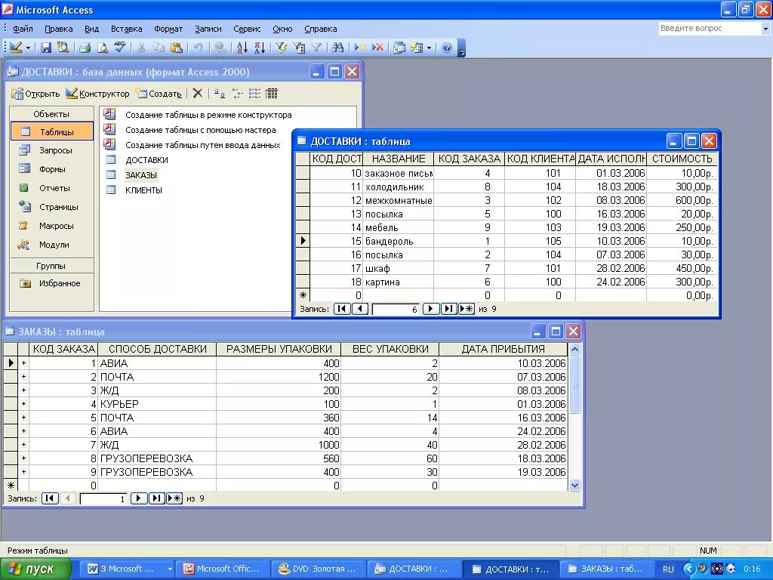Open the Файл menu

coord(23,29)
